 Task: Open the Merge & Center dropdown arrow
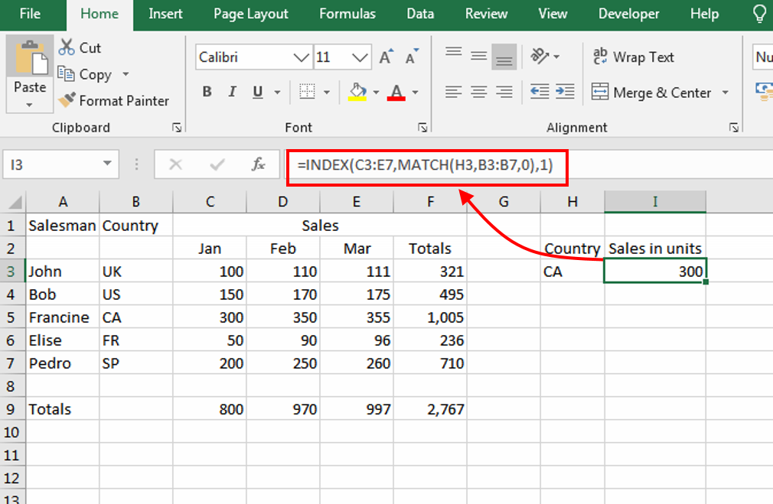click(726, 93)
